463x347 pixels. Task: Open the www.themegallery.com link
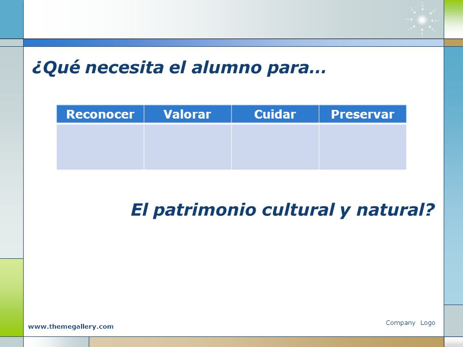point(71,326)
